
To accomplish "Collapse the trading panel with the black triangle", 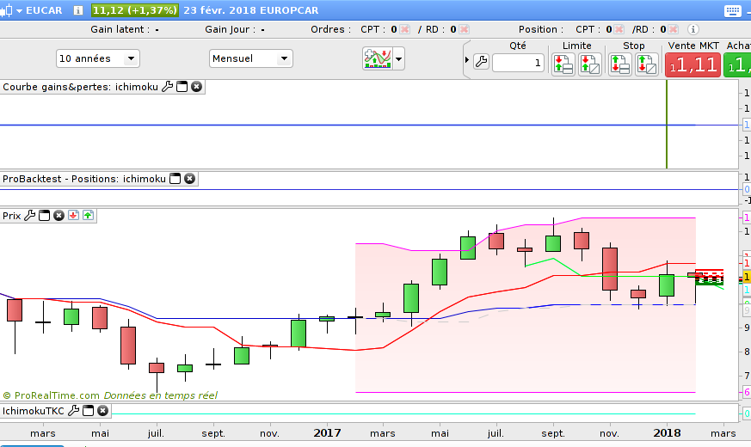I will [467, 60].
